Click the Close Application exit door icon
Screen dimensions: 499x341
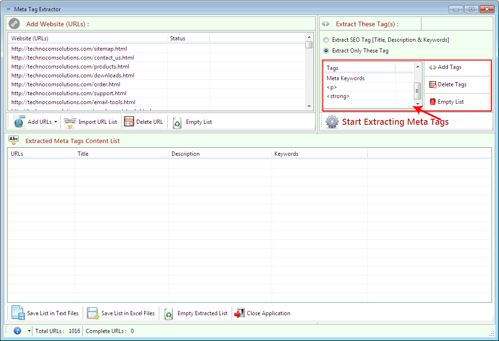click(x=240, y=313)
